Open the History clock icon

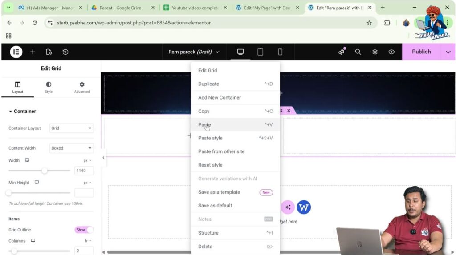tap(65, 52)
